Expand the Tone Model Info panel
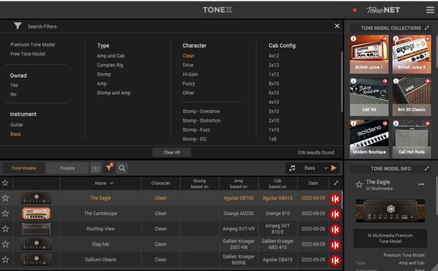The width and height of the screenshot is (438, 271). coord(426,169)
